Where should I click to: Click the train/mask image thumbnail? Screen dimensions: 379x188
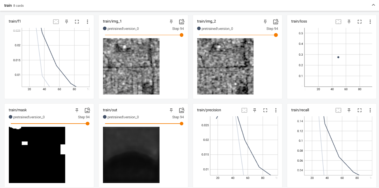pos(37,155)
